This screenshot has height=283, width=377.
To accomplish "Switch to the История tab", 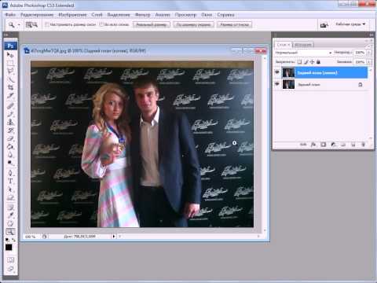I will point(303,45).
